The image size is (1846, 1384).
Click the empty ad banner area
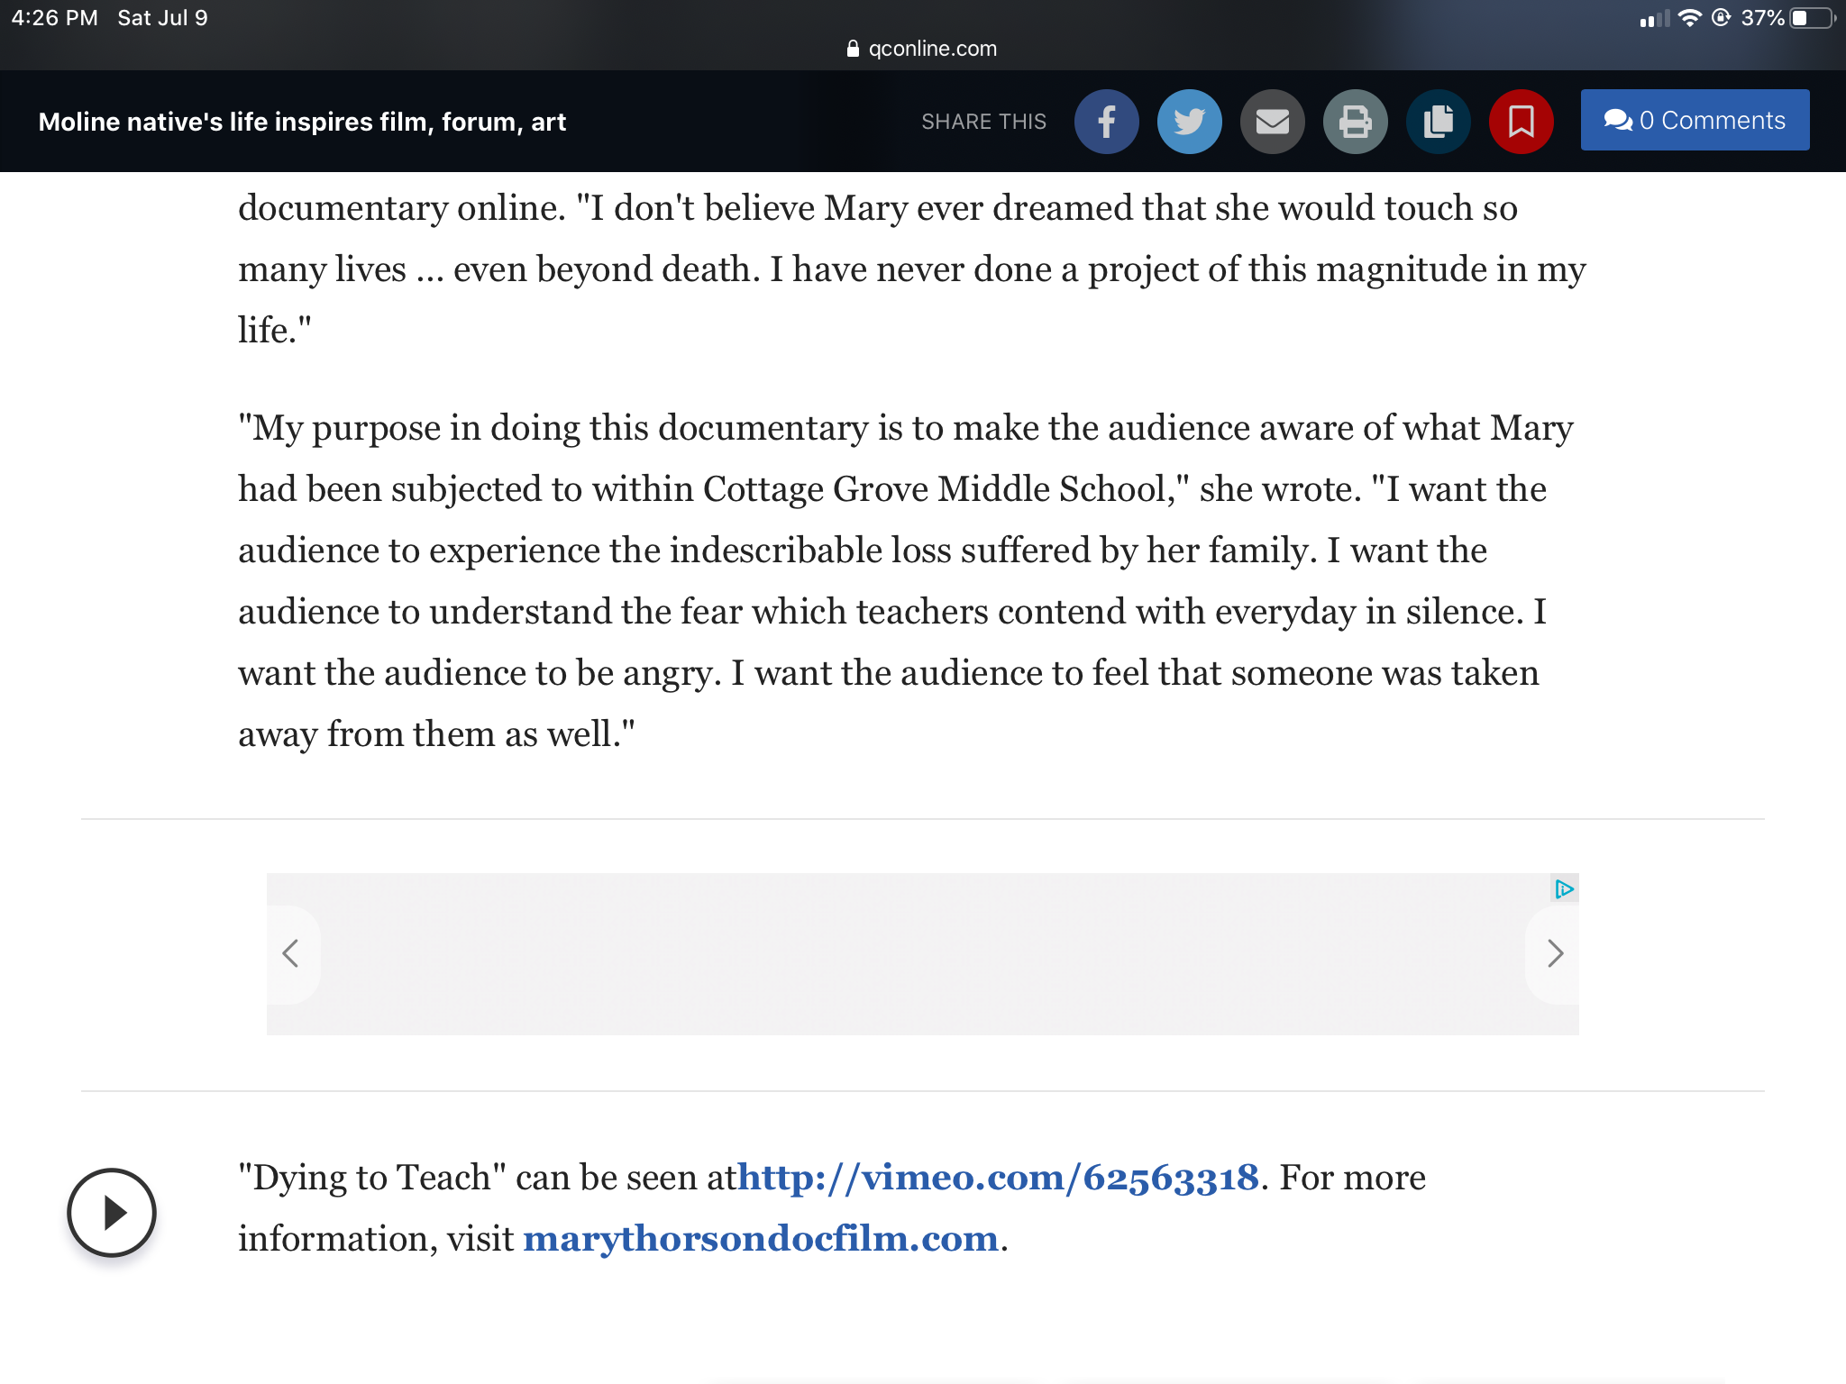click(921, 953)
